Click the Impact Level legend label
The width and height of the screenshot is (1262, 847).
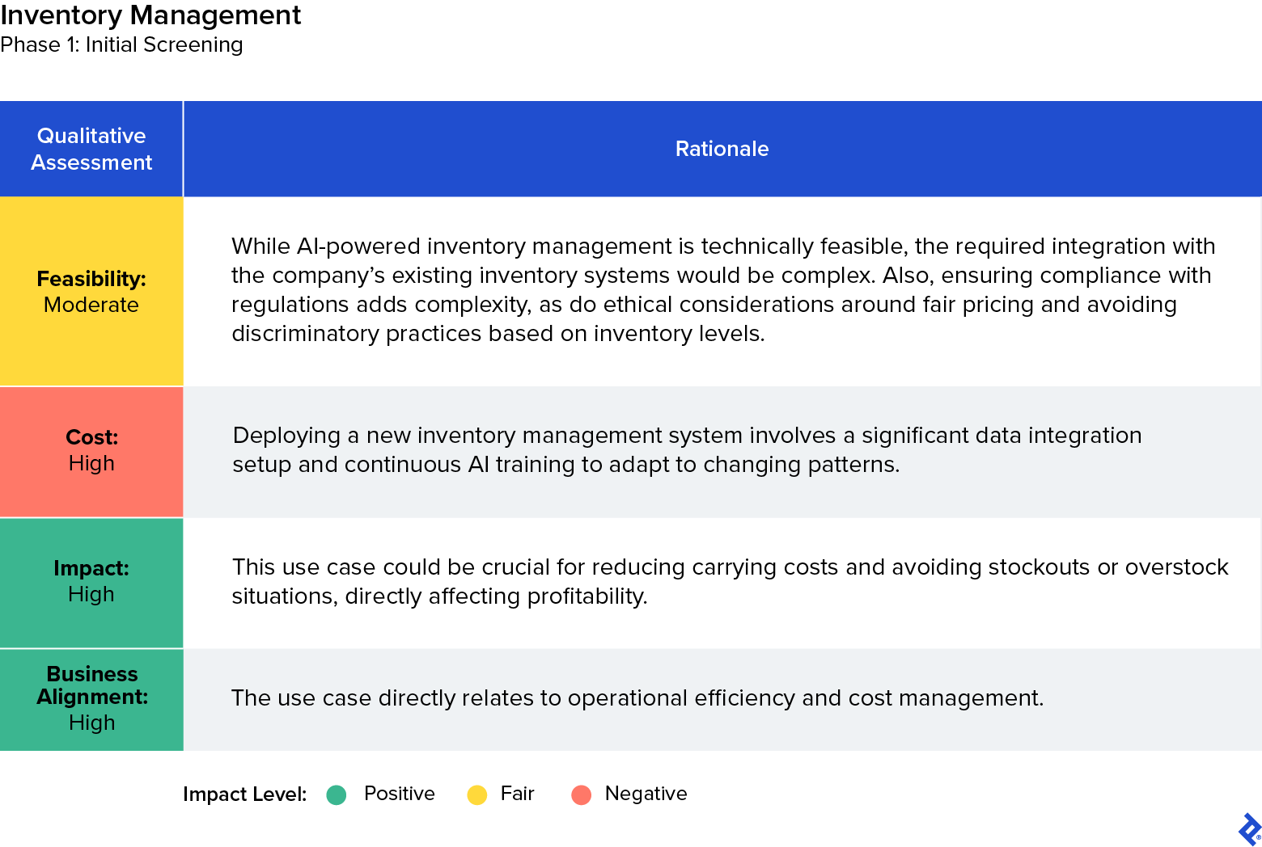(x=244, y=794)
